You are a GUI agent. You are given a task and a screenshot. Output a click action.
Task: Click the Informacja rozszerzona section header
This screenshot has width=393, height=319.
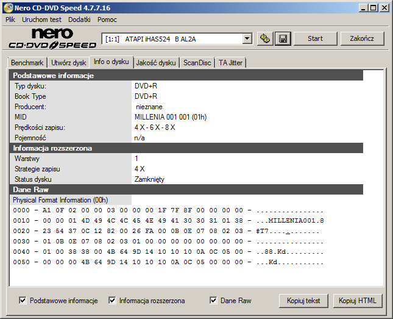click(x=186, y=148)
